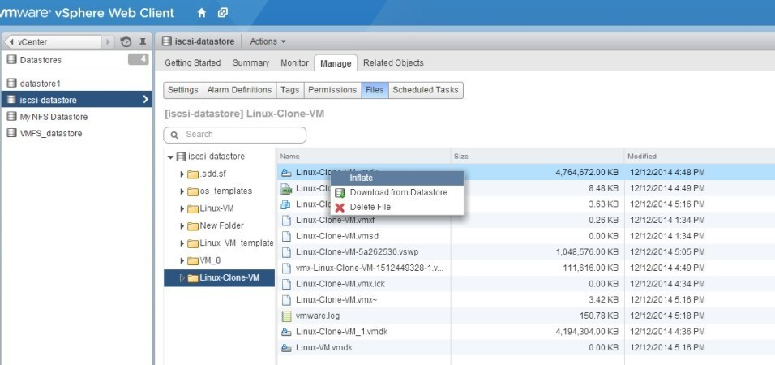Click the Files sub-tab
The width and height of the screenshot is (775, 365).
(x=375, y=90)
